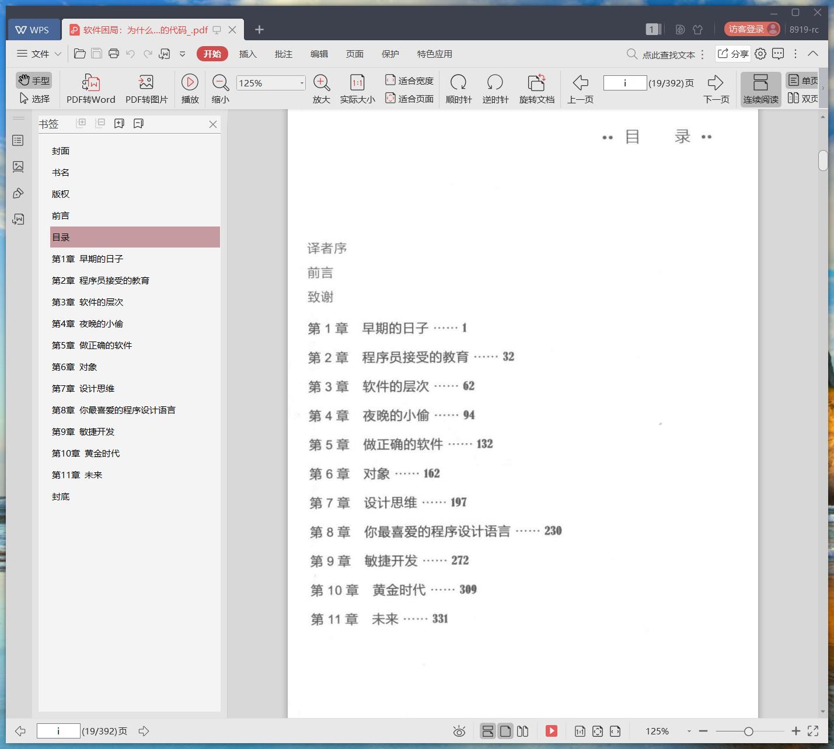Expand all bookmarks icon in 书签 panel
Screen dimensions: 834x749
pyautogui.click(x=81, y=123)
